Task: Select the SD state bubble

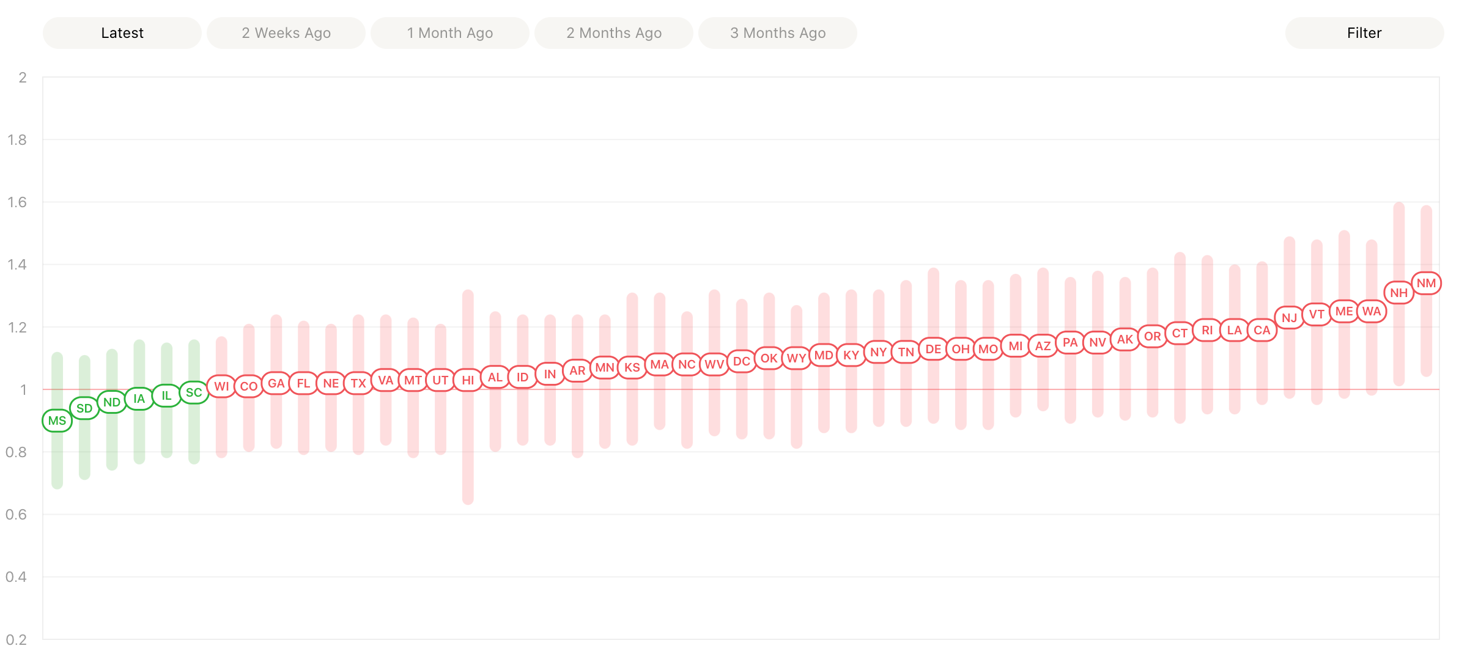Action: click(x=84, y=408)
